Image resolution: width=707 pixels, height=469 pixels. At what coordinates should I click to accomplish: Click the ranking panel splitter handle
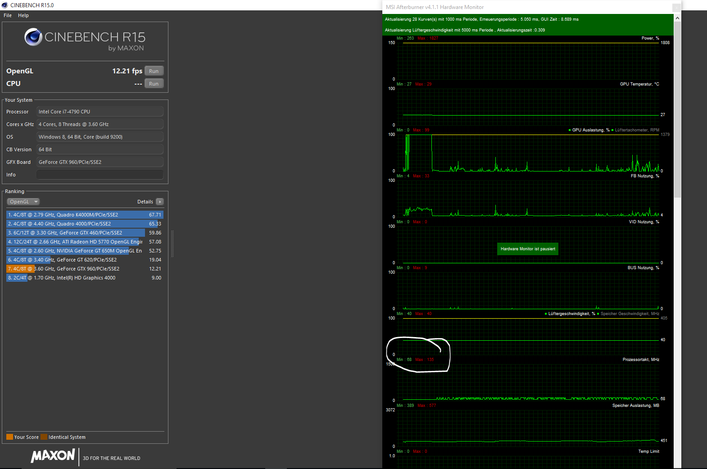pyautogui.click(x=172, y=244)
